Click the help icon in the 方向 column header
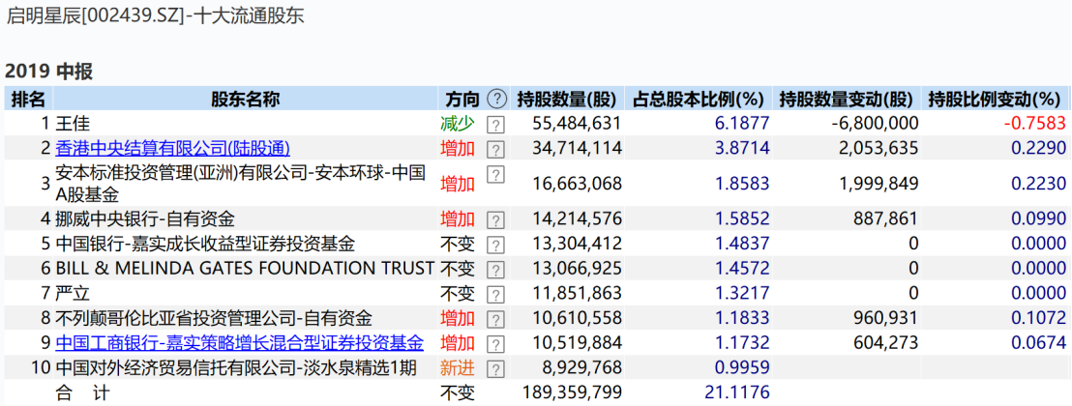Viewport: 1072px width, 406px height. (x=496, y=99)
